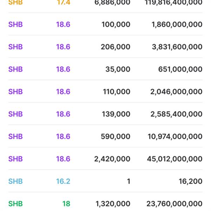Select the volume cell showing 110,000
Screen dimensions: 211x211
click(116, 92)
